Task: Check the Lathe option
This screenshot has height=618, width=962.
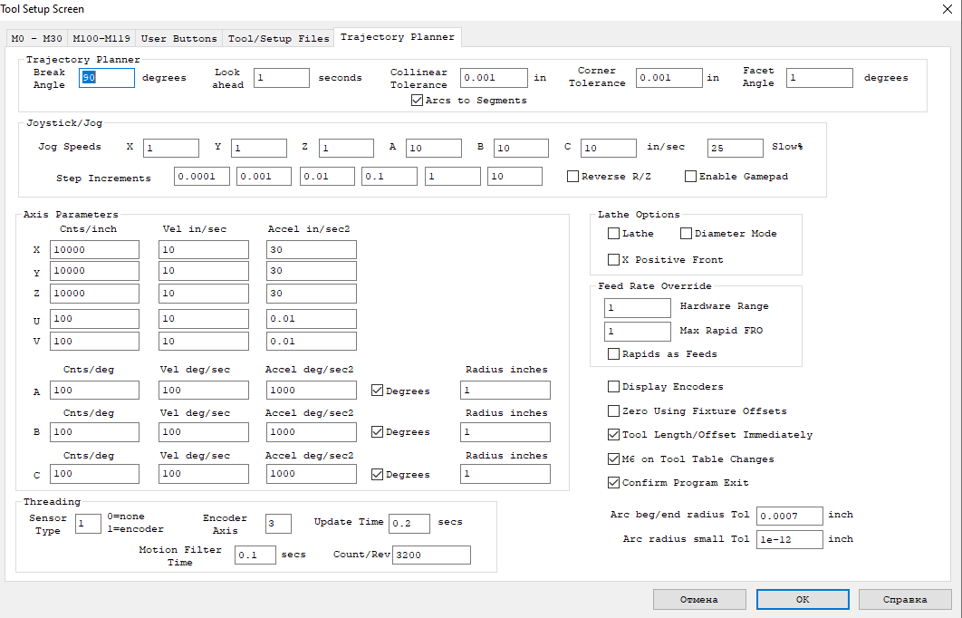Action: 614,234
